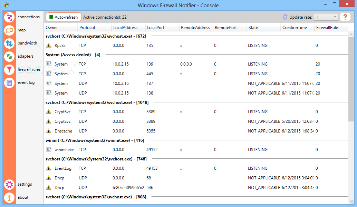Screen dimensions: 357x207
Task: Select group header svchost [748]
Action: pyautogui.click(x=96, y=159)
